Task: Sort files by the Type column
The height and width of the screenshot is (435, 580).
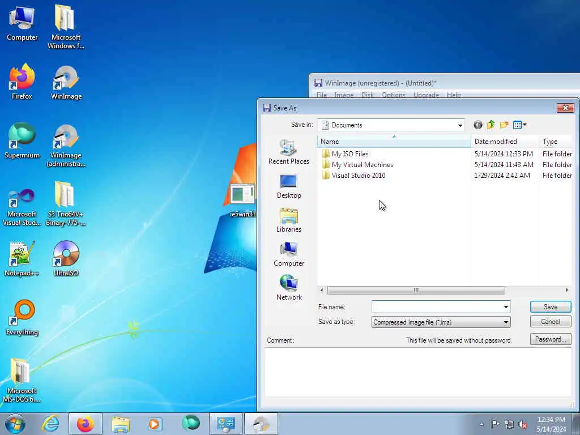Action: point(556,141)
